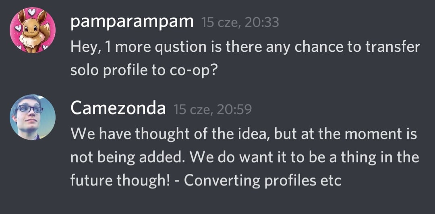Select the line ending "Converting profiles etc"
435x214 pixels.
pyautogui.click(x=205, y=181)
